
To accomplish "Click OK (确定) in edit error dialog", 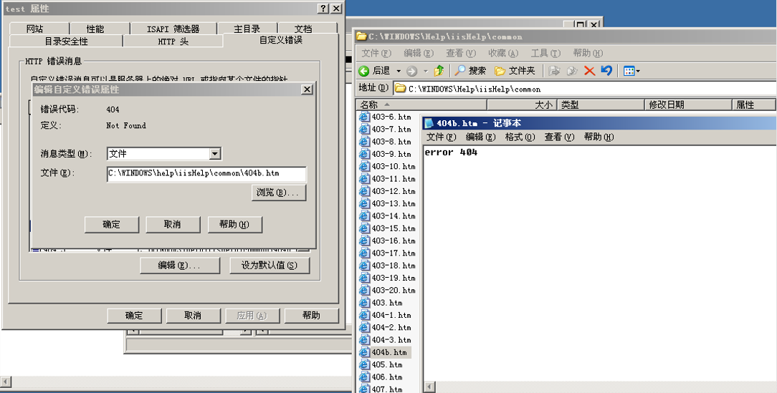I will [112, 224].
